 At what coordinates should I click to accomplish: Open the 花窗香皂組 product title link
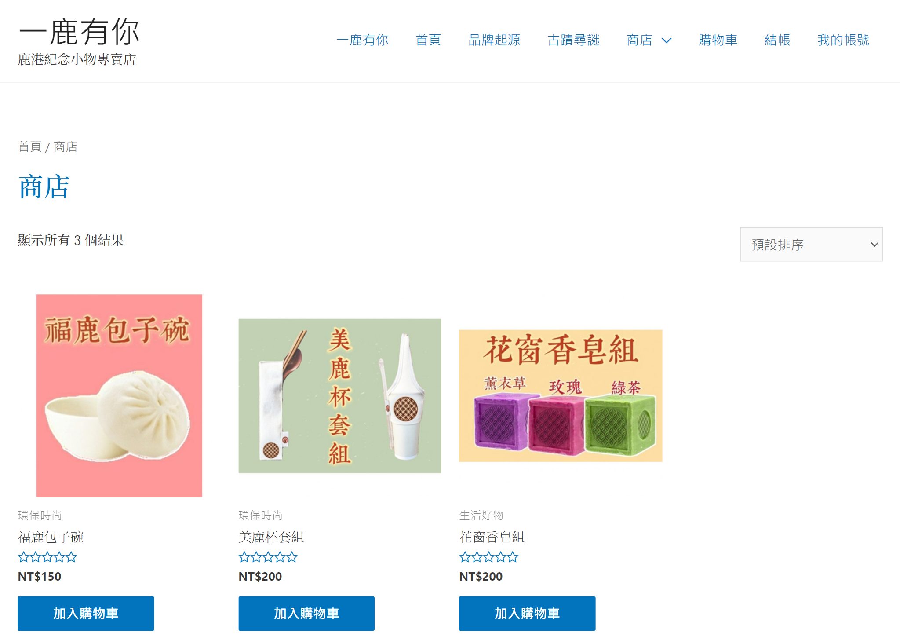tap(492, 537)
